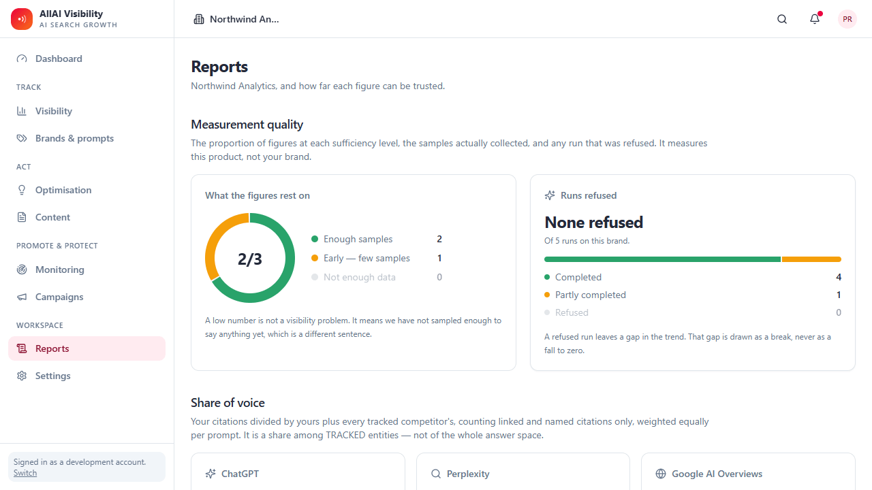Click the Enough samples legend row
The image size is (872, 490).
tap(377, 239)
